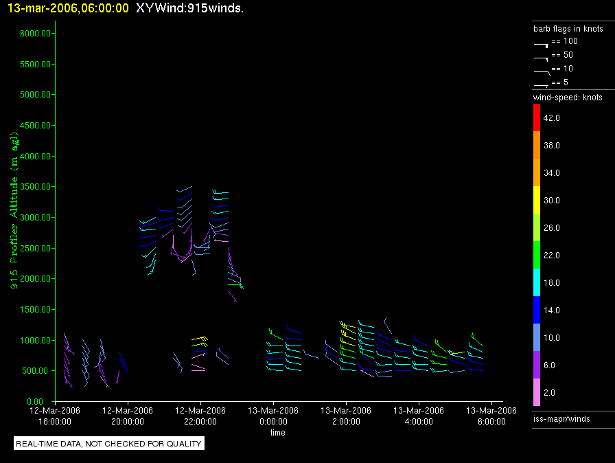Click the dark blue 14.0 knots color band
The width and height of the screenshot is (615, 463).
(537, 310)
